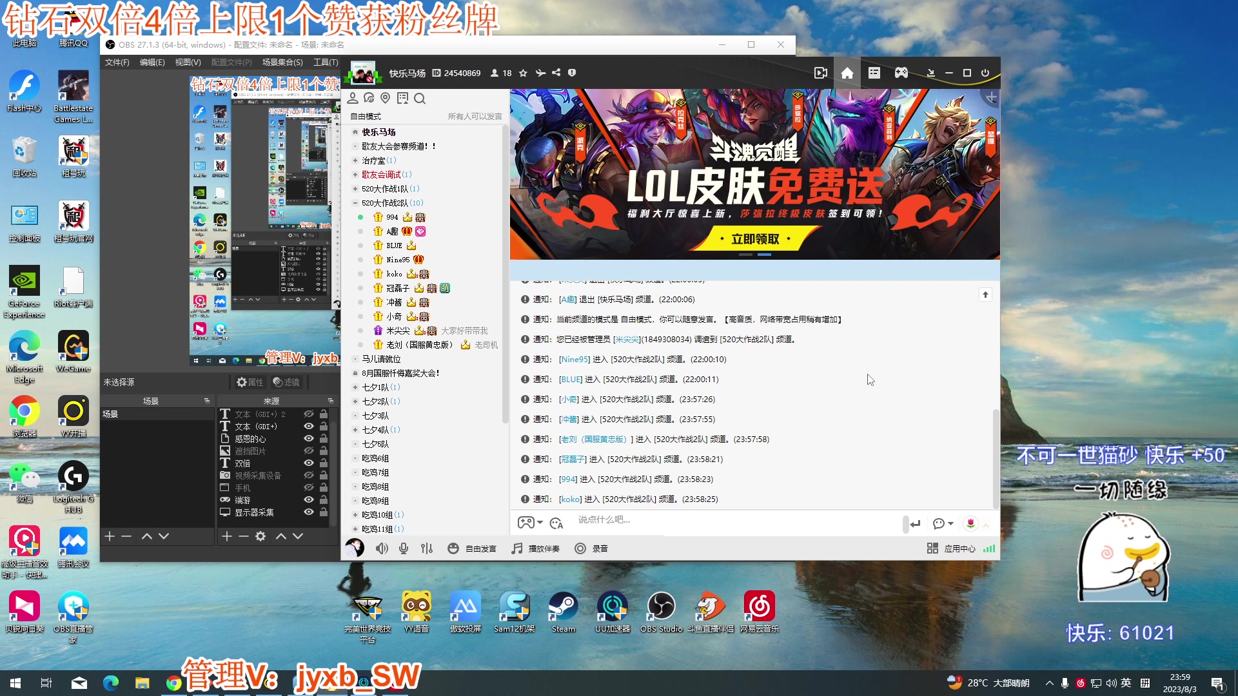This screenshot has width=1238, height=696.
Task: Open the OBS 文件(F) menu
Action: pyautogui.click(x=117, y=63)
